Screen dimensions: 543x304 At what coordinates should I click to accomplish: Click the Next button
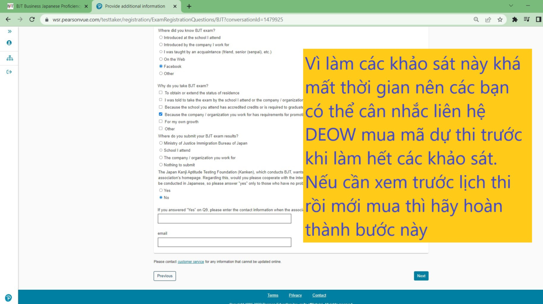point(421,276)
